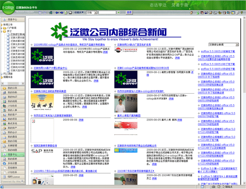Click the 车辆管理 icon in sidebar
The width and height of the screenshot is (246, 189).
[x=4, y=146]
